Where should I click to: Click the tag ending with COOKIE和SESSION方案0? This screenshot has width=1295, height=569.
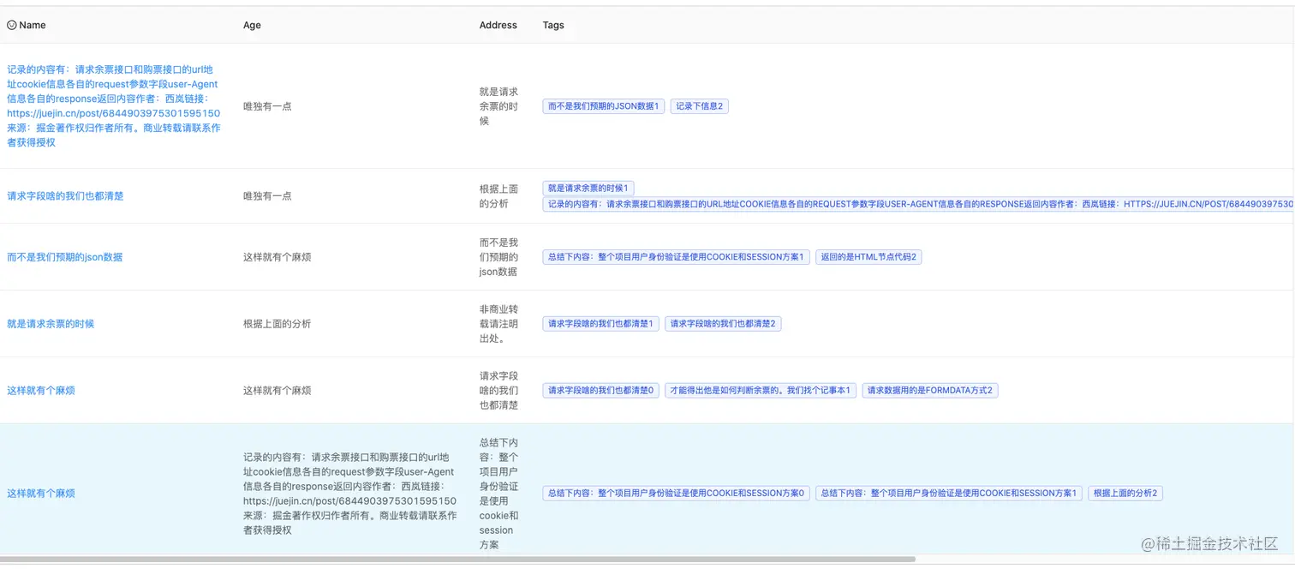tap(677, 494)
